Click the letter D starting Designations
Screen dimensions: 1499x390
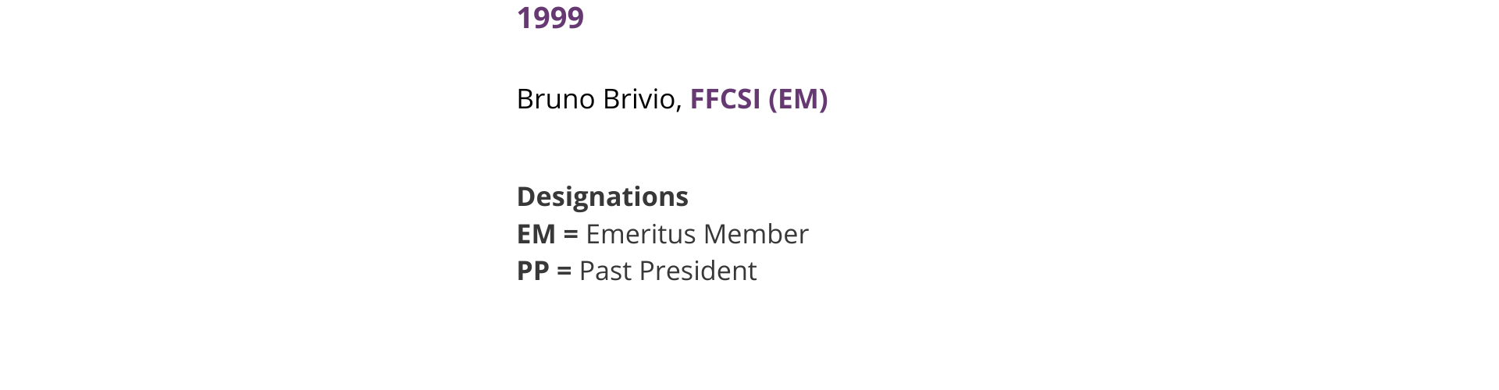[525, 197]
